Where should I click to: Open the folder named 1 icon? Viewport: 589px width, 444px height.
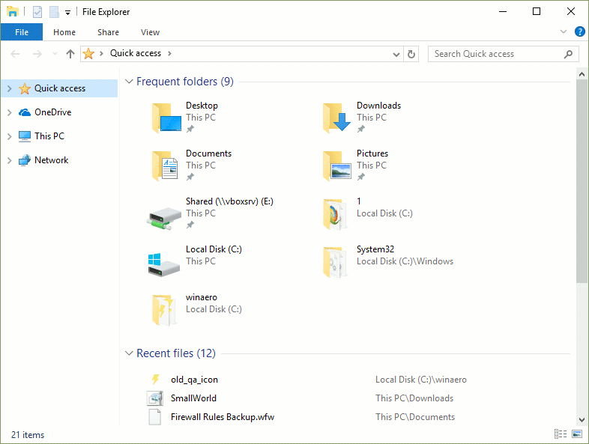point(336,214)
